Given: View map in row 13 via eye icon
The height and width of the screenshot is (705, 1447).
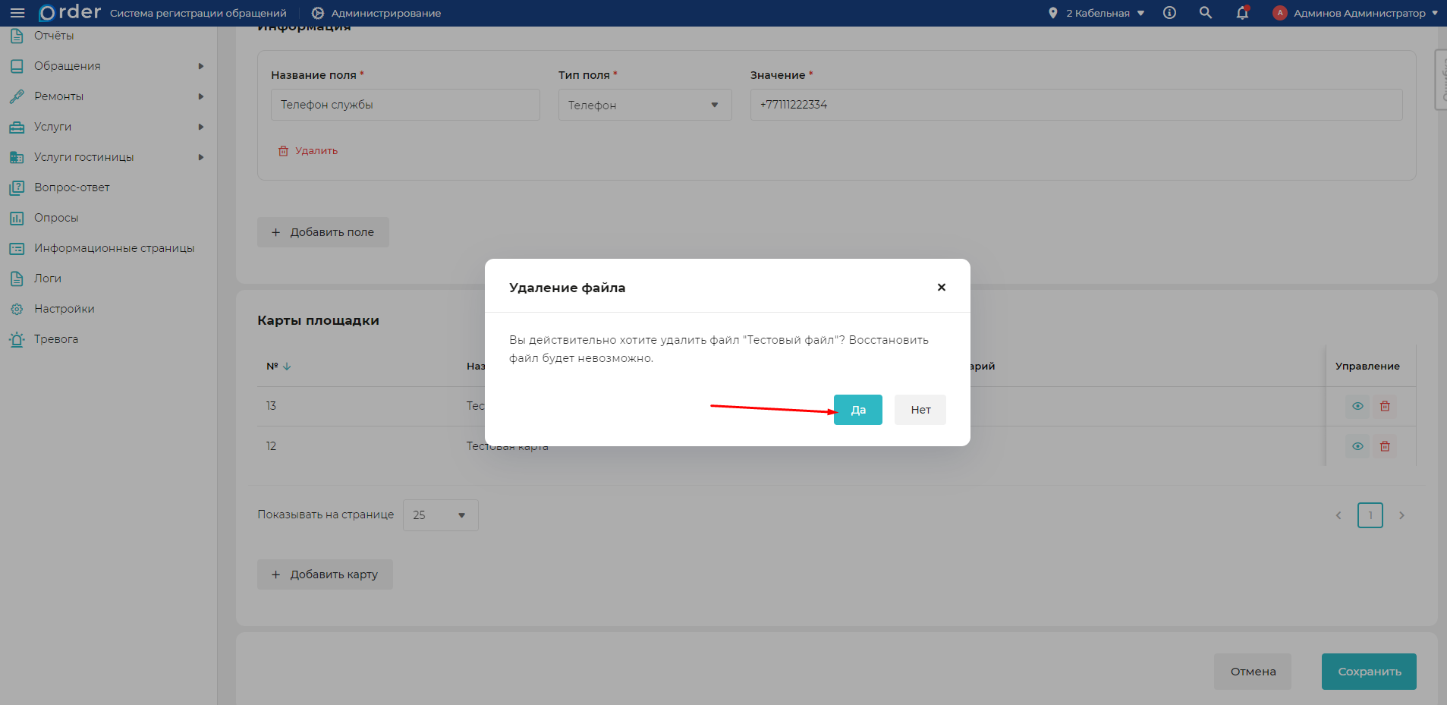Looking at the screenshot, I should click(x=1357, y=406).
